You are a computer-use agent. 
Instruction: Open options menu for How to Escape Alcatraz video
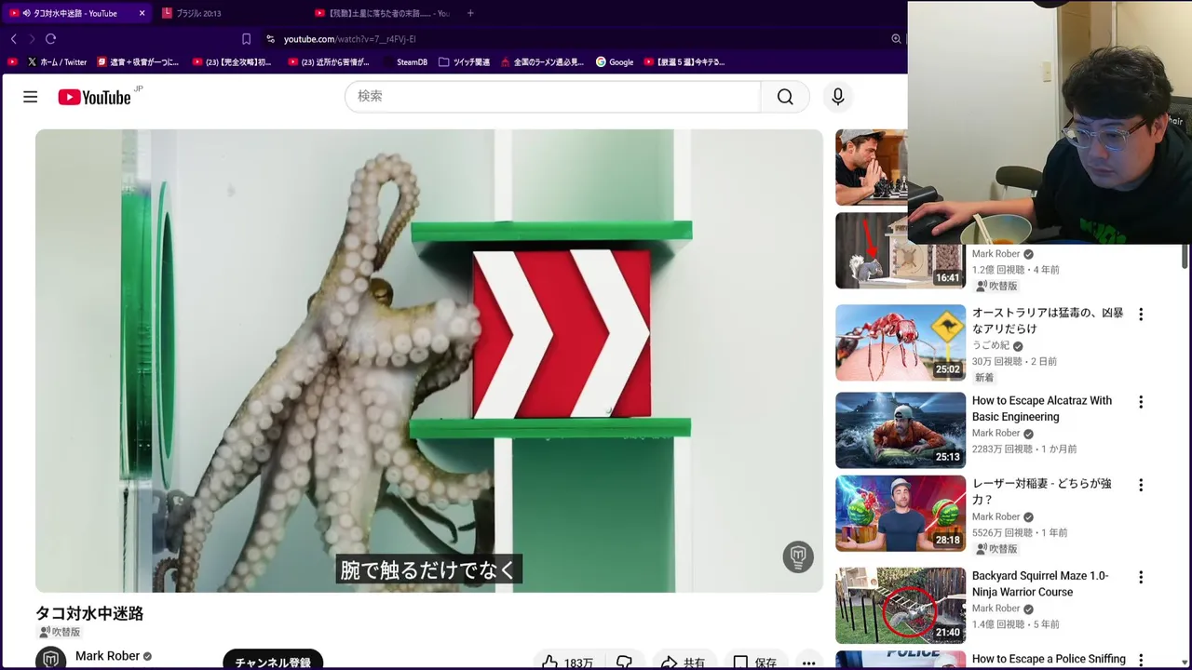point(1141,402)
